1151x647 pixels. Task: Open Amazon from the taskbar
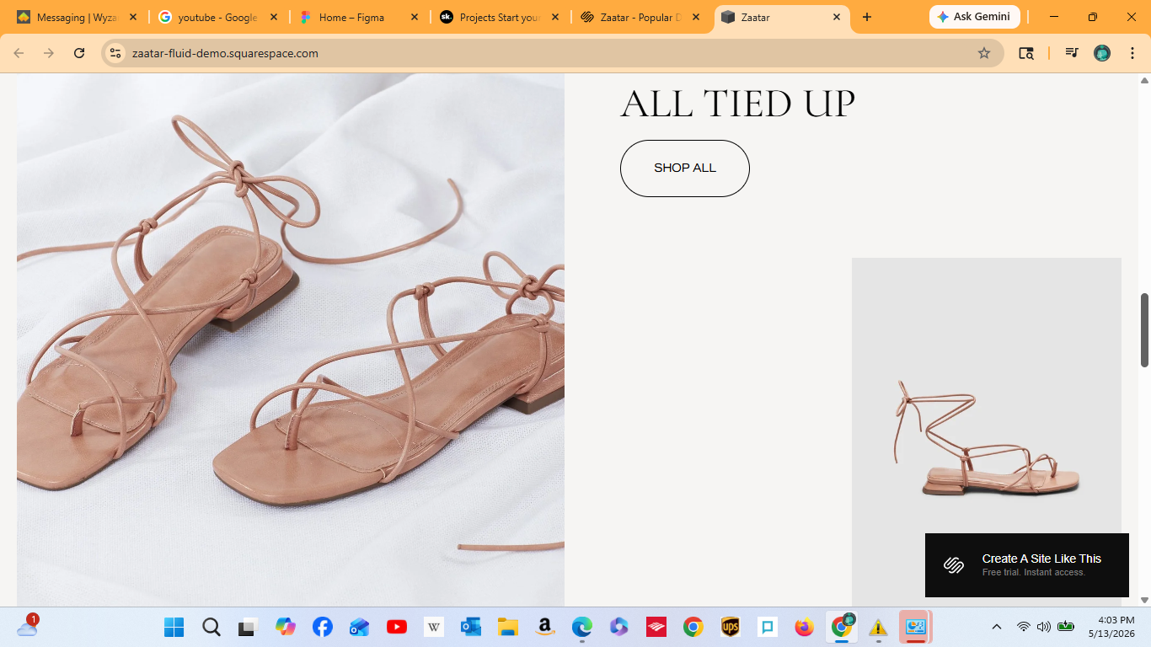[544, 627]
